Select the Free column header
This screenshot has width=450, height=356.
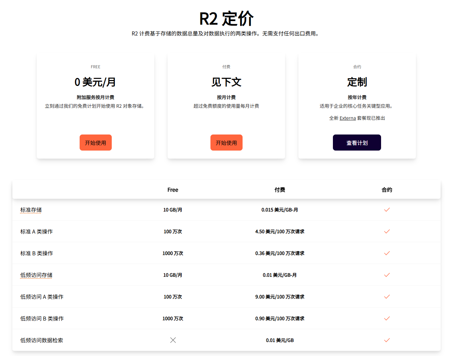(x=173, y=190)
